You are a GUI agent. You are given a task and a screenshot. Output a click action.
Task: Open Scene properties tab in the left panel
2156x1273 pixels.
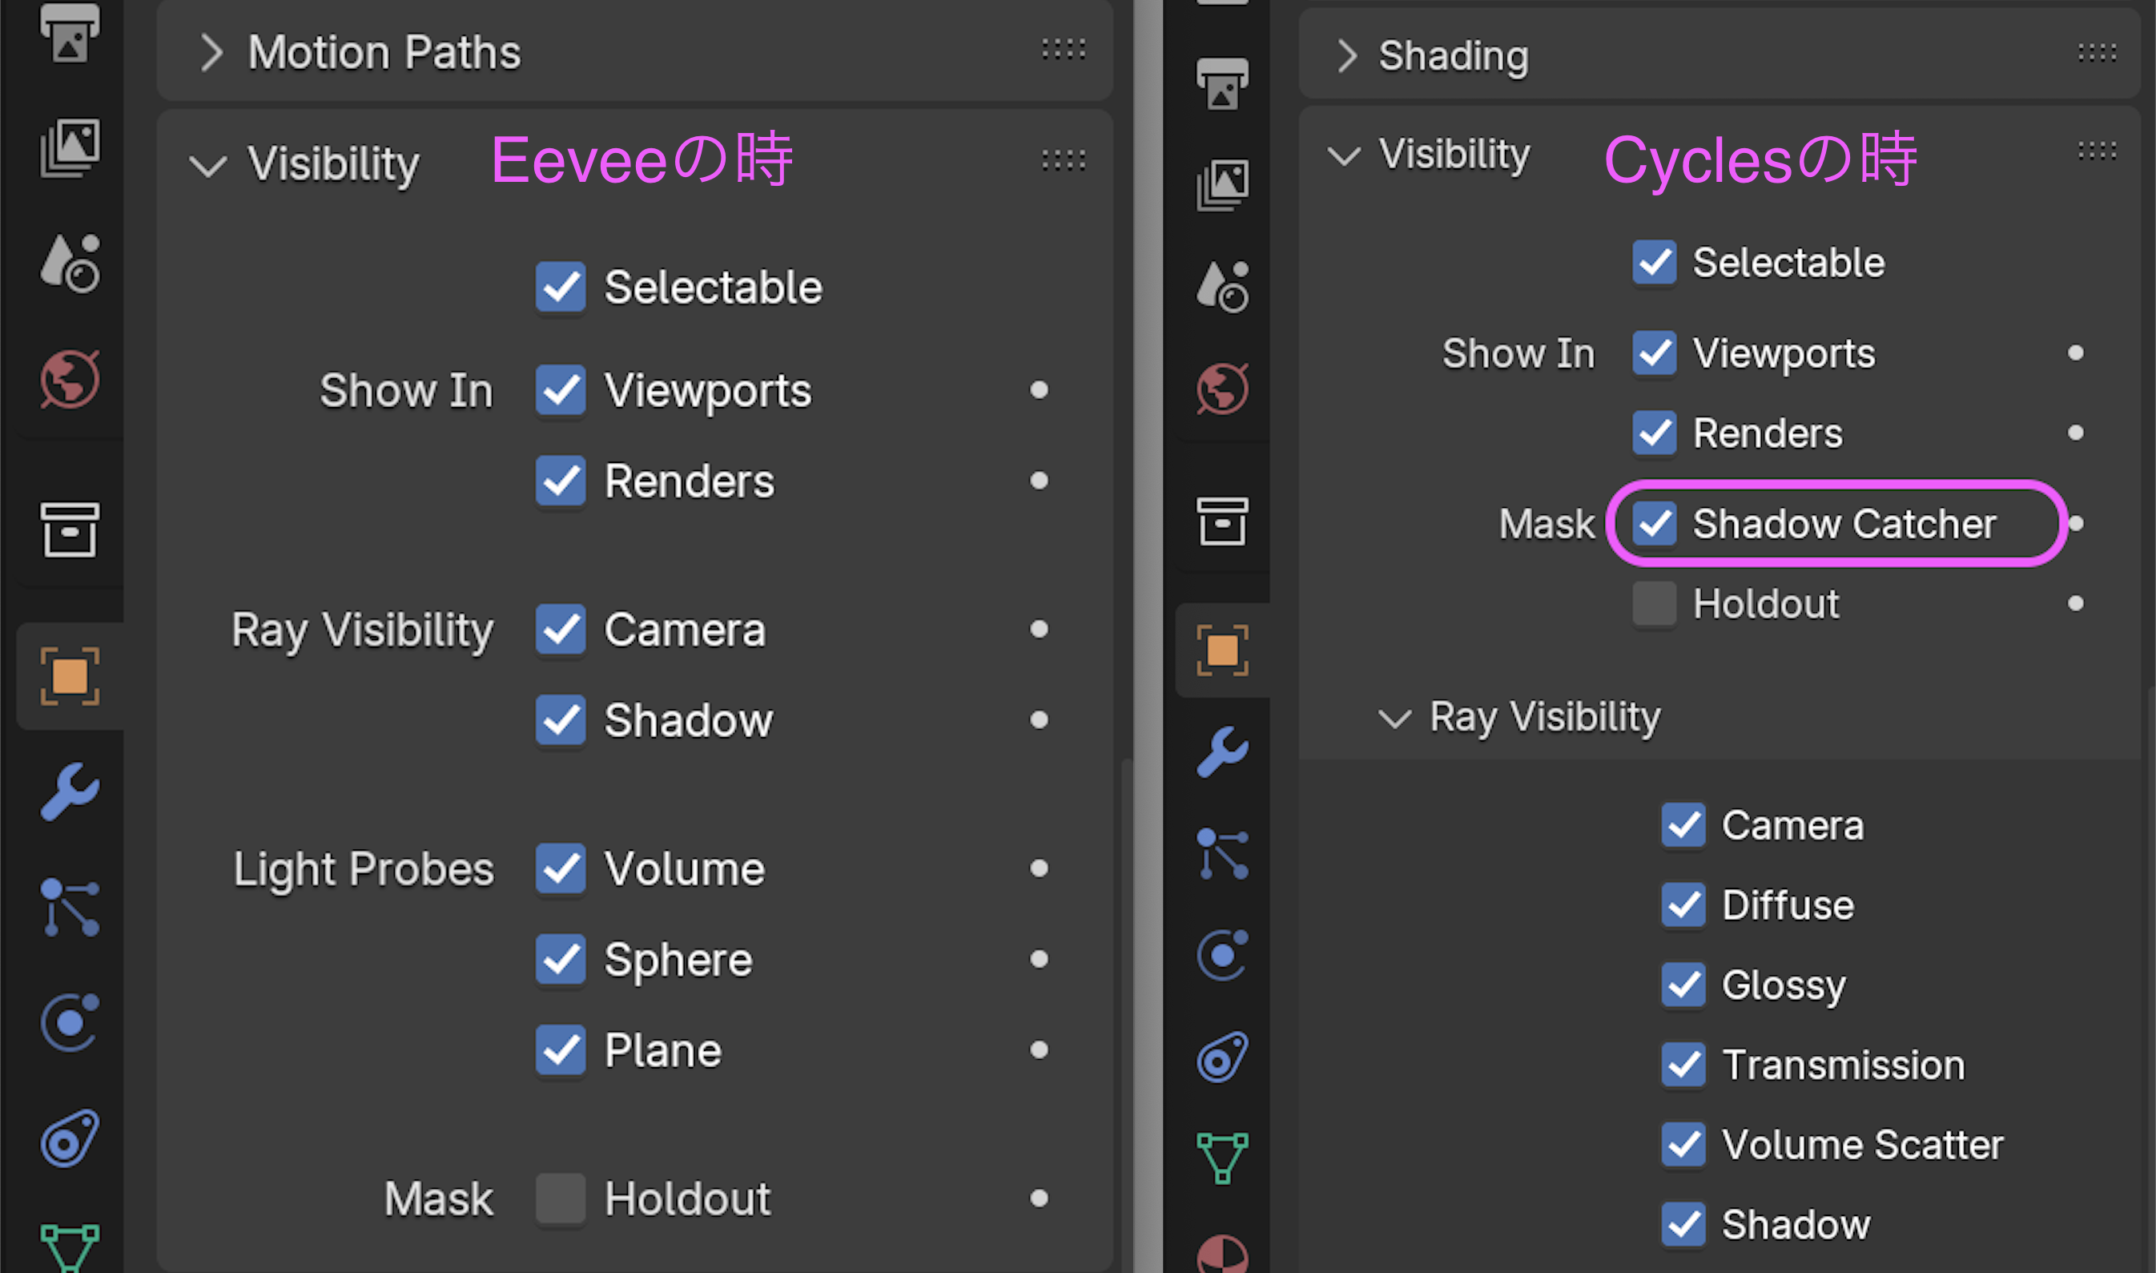(70, 264)
